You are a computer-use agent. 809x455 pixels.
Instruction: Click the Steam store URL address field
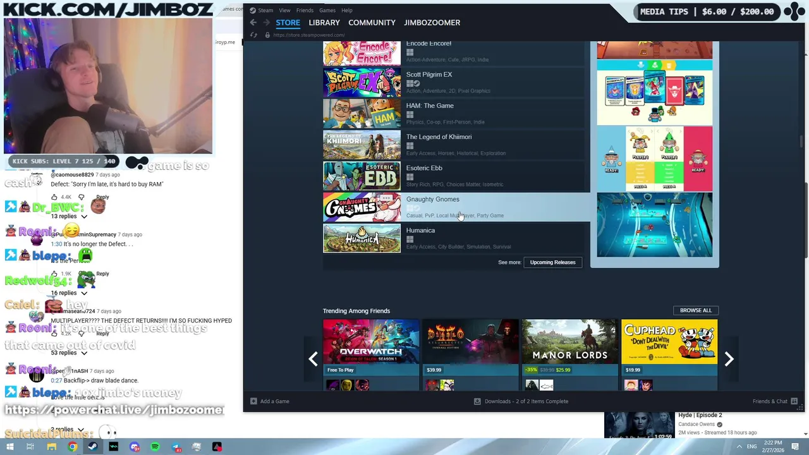309,35
